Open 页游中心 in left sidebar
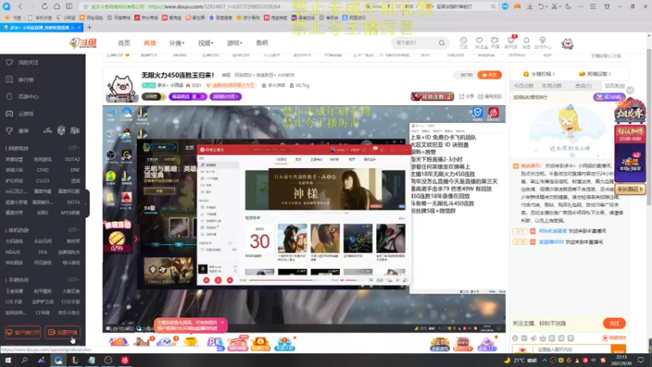This screenshot has width=652, height=367. 29,96
